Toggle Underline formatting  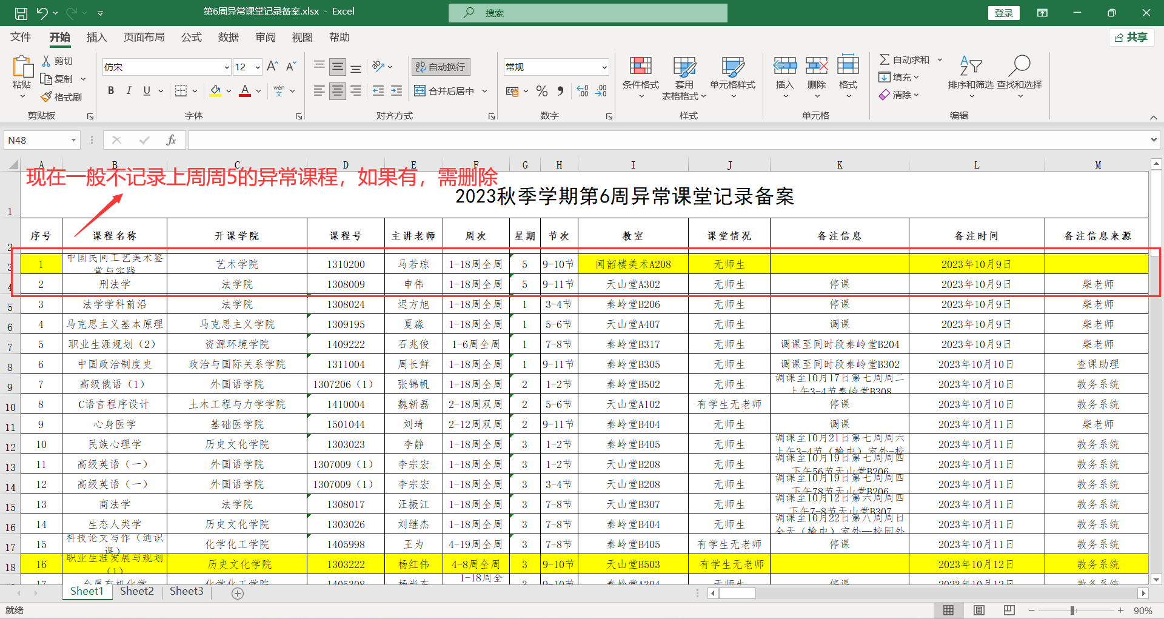click(147, 91)
